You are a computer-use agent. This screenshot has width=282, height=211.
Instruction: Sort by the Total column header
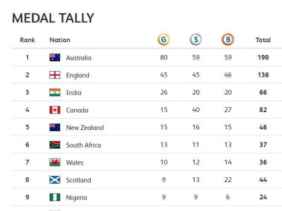tap(263, 40)
